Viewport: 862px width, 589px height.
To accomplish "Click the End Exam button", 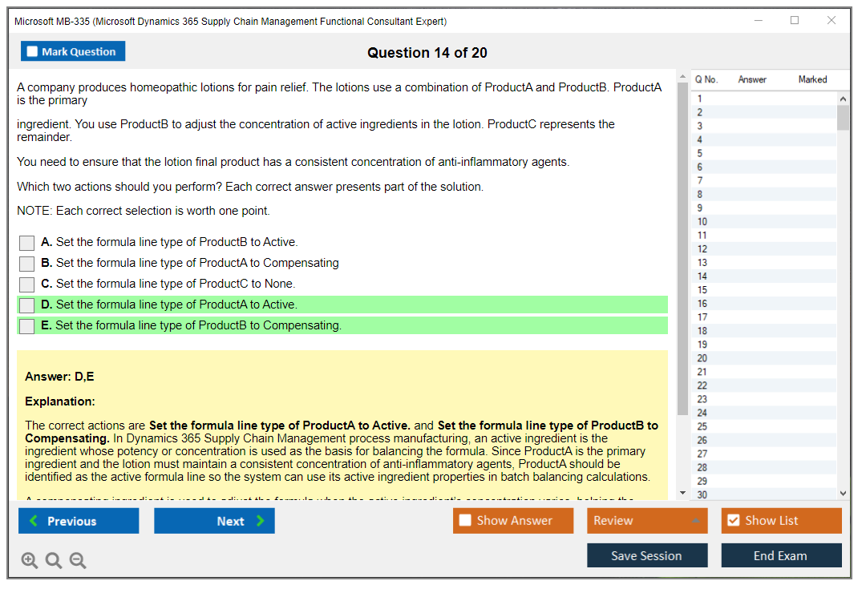I will point(781,555).
